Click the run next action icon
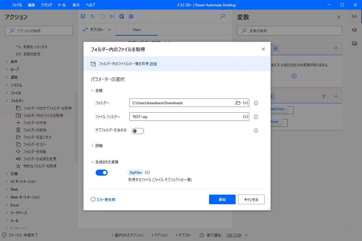 (112, 16)
